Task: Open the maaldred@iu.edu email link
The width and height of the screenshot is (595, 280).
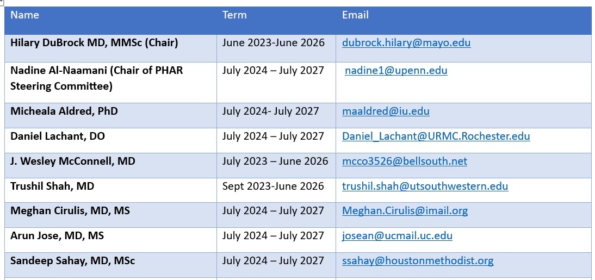Action: 386,111
